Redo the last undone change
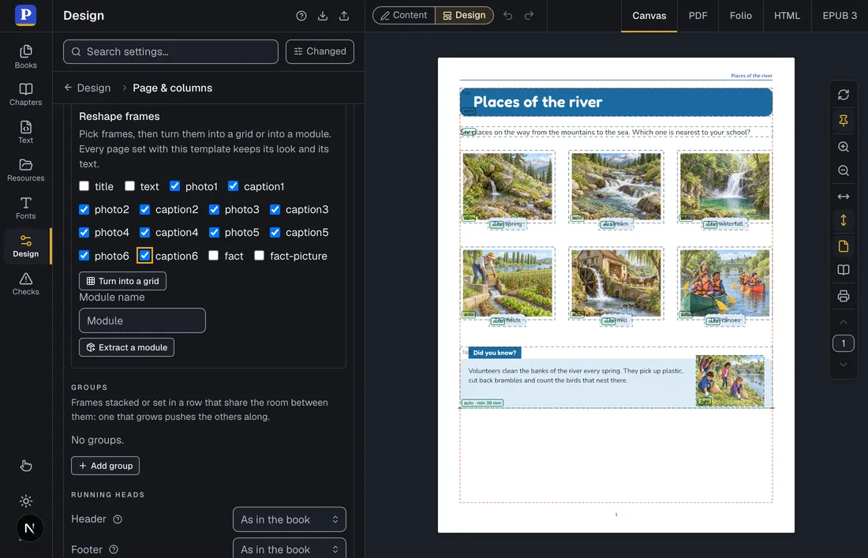 (529, 16)
